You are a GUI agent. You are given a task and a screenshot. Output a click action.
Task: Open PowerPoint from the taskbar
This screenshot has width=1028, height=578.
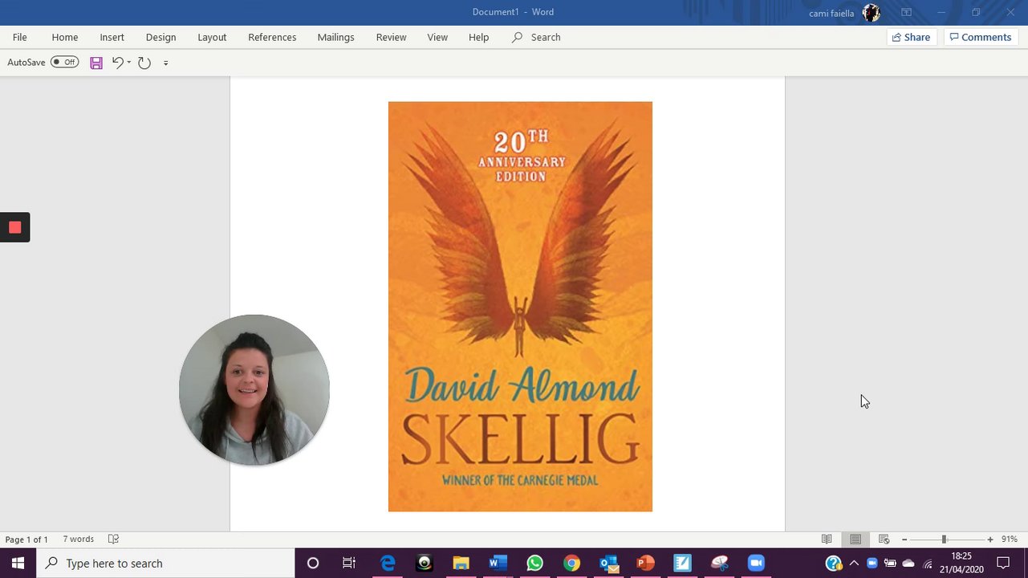pyautogui.click(x=645, y=563)
